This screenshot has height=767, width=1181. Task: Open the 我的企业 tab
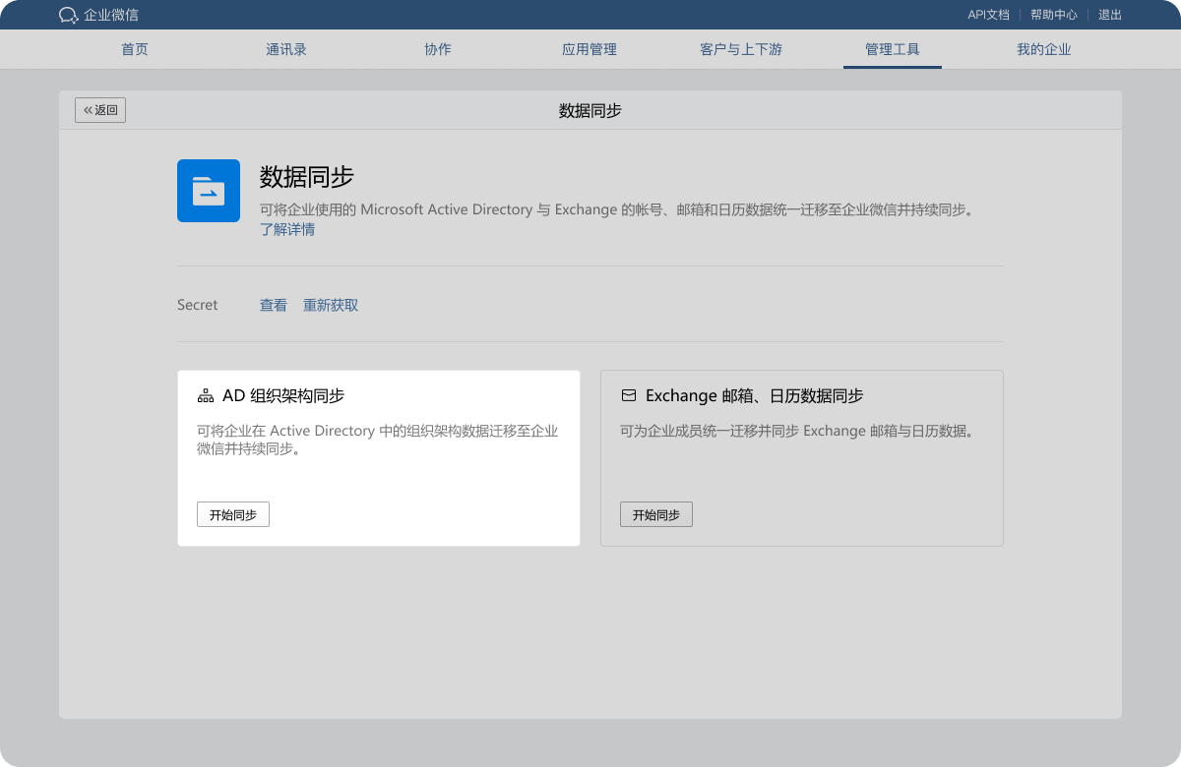tap(1044, 49)
